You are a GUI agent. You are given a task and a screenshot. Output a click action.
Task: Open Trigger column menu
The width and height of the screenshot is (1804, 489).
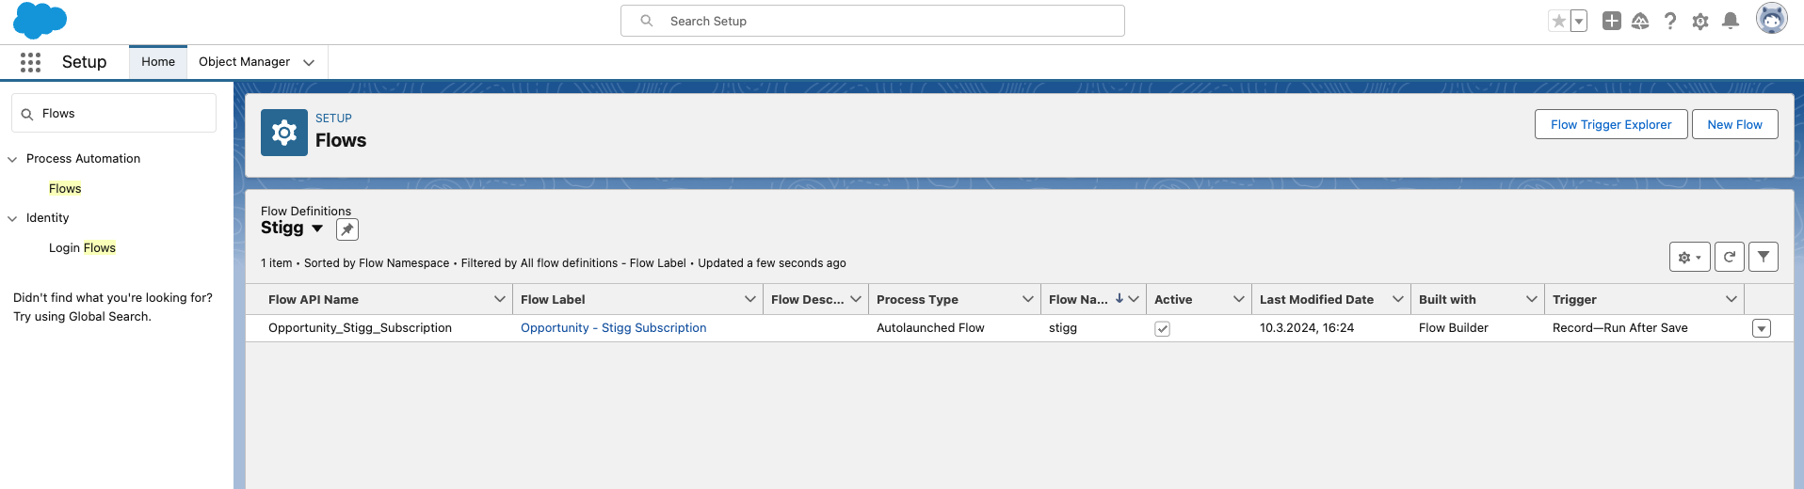click(1732, 299)
